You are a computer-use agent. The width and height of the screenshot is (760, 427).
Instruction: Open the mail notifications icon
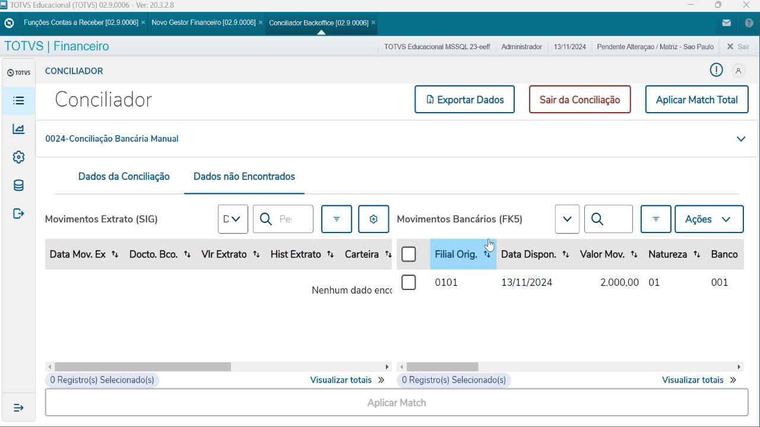tap(726, 23)
